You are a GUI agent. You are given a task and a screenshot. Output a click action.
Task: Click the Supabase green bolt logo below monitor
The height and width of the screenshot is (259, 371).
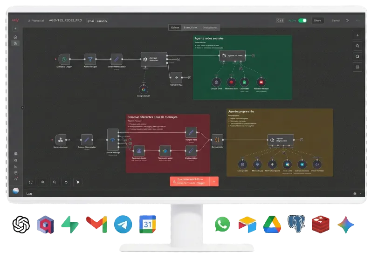point(70,225)
